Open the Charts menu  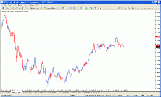click(x=20, y=5)
